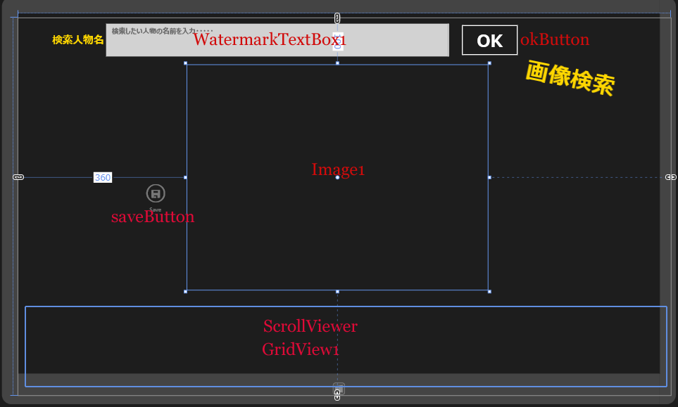Image resolution: width=678 pixels, height=407 pixels.
Task: Click the right margin anchor icon
Action: (670, 177)
